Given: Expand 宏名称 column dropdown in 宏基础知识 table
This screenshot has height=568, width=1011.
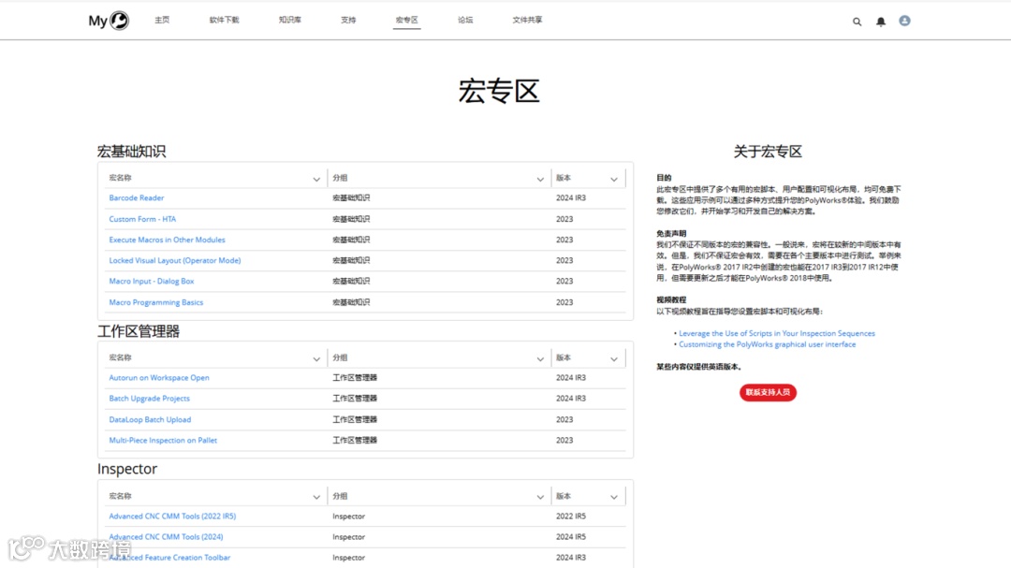Looking at the screenshot, I should pyautogui.click(x=316, y=180).
